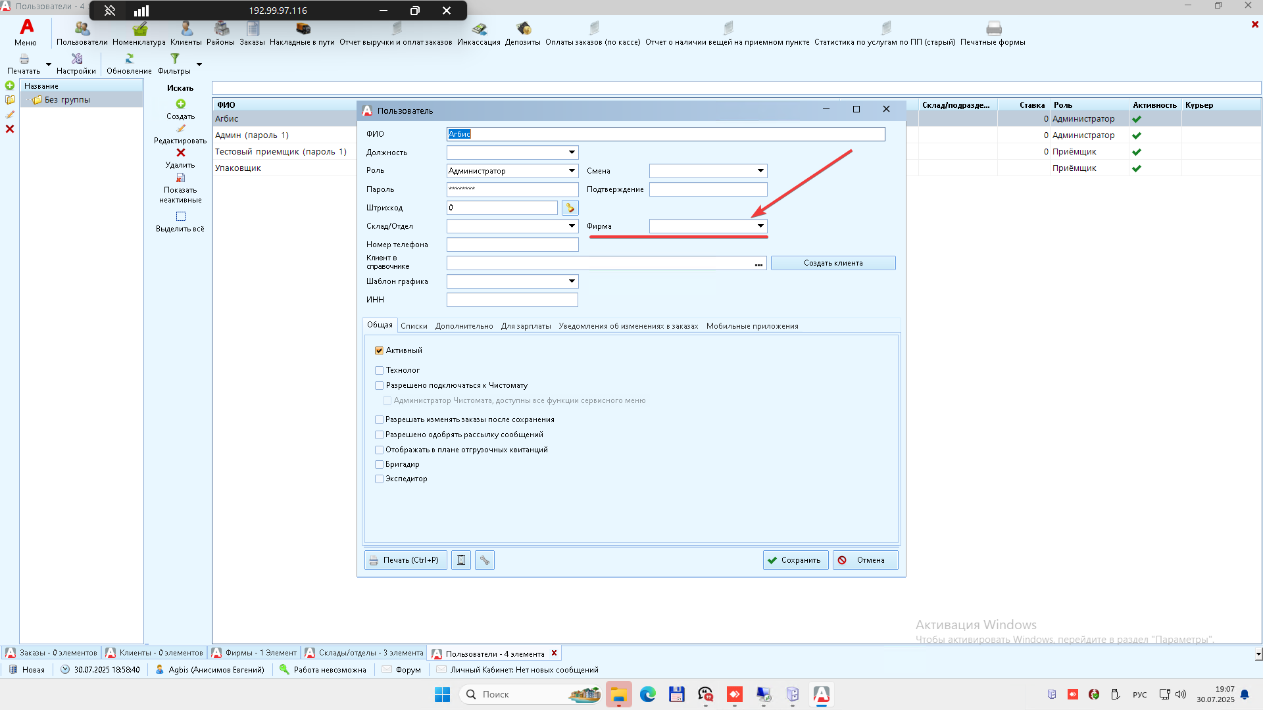Open Windows Start button
1263x710 pixels.
coord(442,694)
